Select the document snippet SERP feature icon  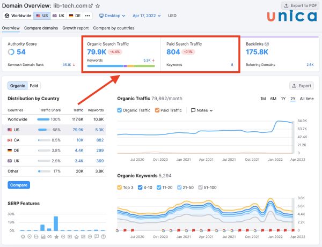[x=36, y=237]
